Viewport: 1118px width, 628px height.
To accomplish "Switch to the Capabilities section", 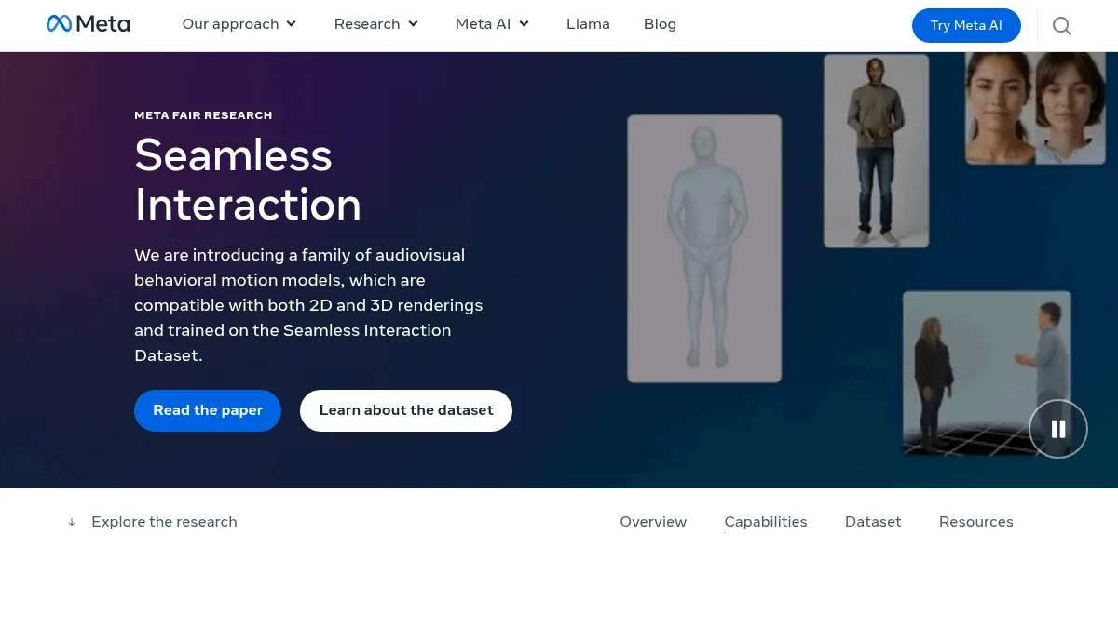I will (766, 522).
